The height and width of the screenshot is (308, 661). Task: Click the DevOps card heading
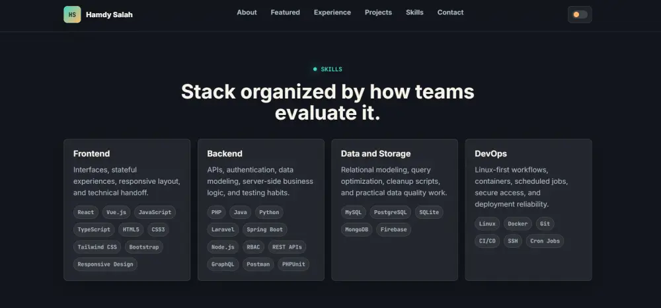tap(490, 153)
